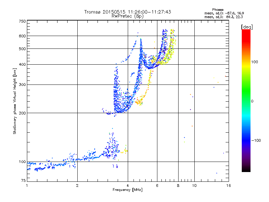Click the x-axis tick label '2'
Screen dimensions: 269x202
77,186
